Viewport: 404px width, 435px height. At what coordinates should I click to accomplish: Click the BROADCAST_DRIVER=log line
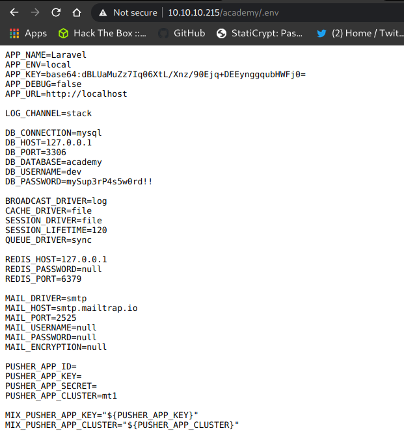[56, 201]
